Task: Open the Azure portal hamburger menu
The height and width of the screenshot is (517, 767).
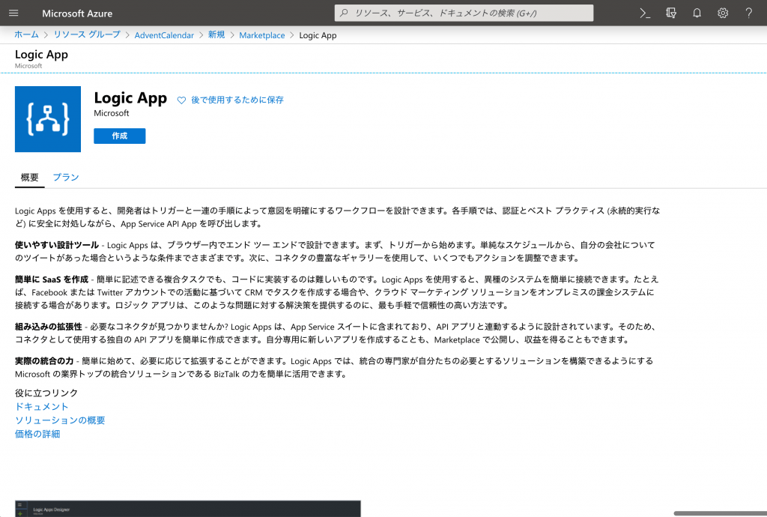Action: click(13, 13)
